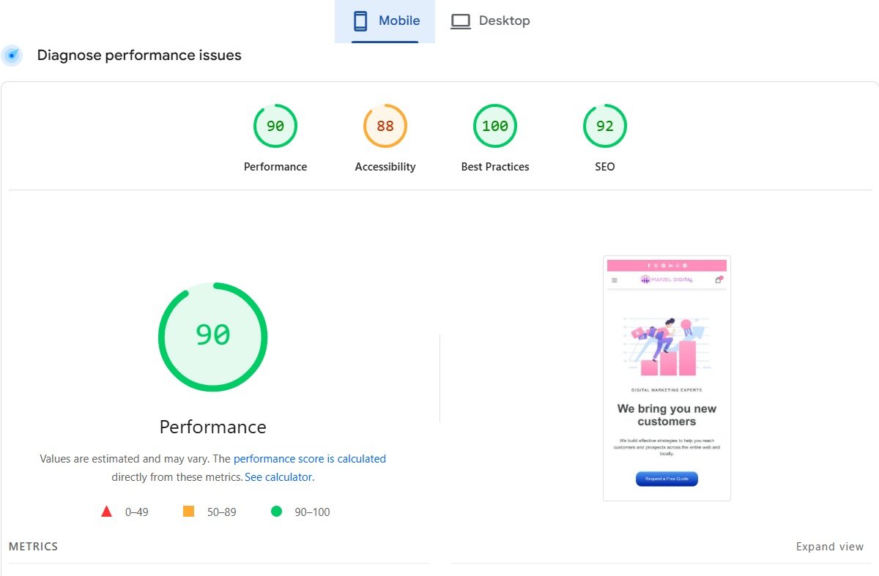Screen dimensions: 879x576
Task: Click the Accessibility score circle showing 88
Action: tap(385, 125)
